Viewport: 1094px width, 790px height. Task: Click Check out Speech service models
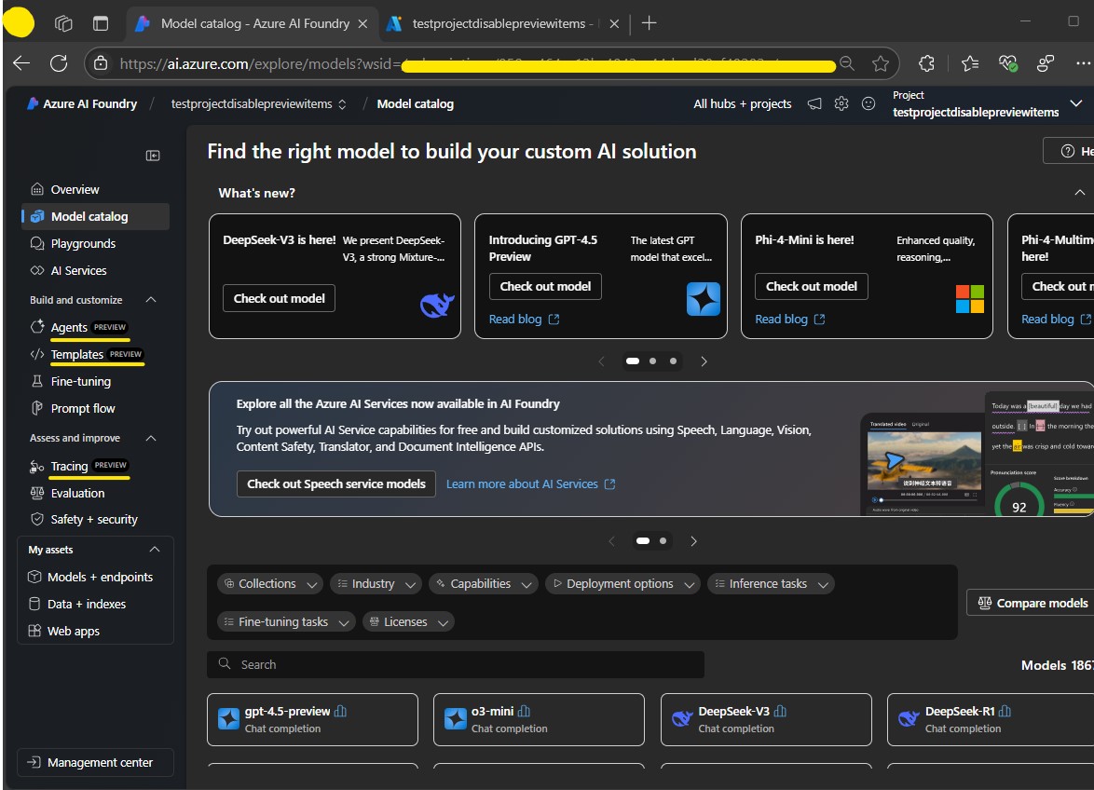click(x=336, y=484)
